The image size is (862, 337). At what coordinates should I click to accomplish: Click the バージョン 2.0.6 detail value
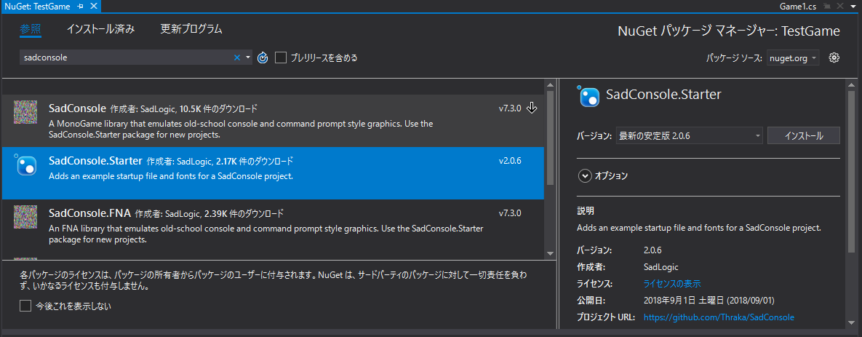652,250
